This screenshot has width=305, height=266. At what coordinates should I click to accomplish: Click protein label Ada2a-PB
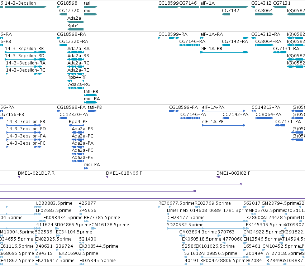click(82, 129)
